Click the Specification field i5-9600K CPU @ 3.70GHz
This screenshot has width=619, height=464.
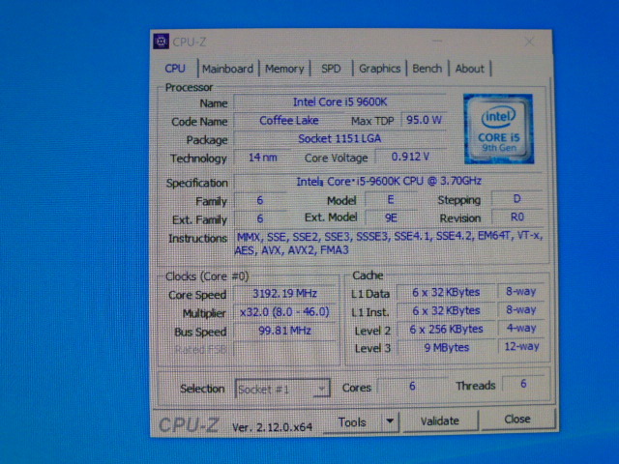389,181
